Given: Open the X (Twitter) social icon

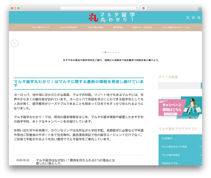Looking at the screenshot, I should 188,18.
